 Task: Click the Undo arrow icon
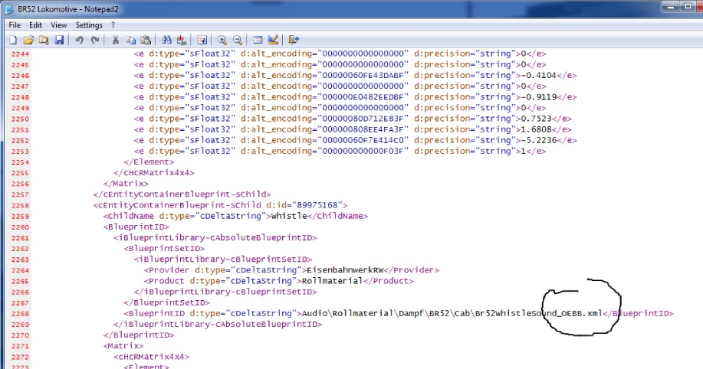(79, 40)
